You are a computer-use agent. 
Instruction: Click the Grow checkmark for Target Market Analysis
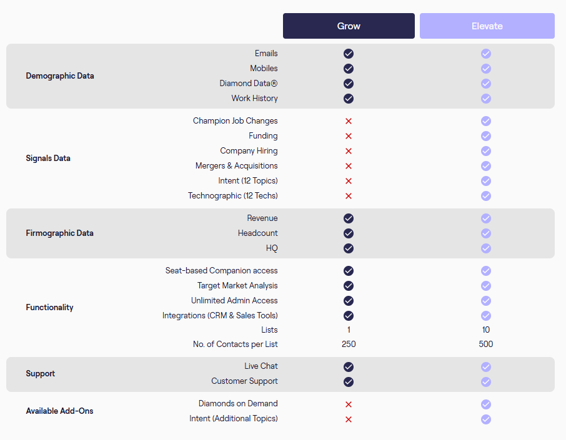coord(349,286)
